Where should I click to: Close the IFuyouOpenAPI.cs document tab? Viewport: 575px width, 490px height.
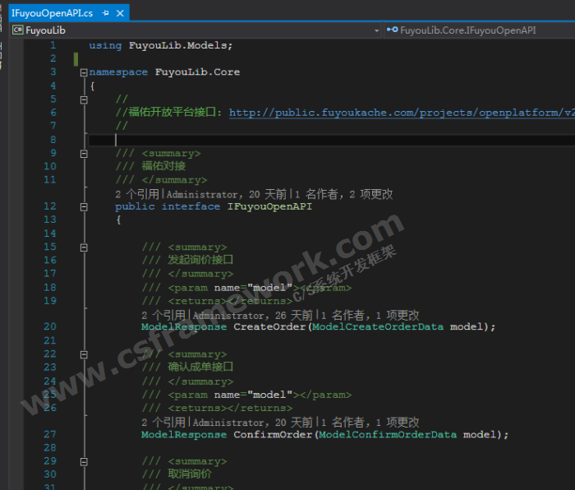coord(121,13)
